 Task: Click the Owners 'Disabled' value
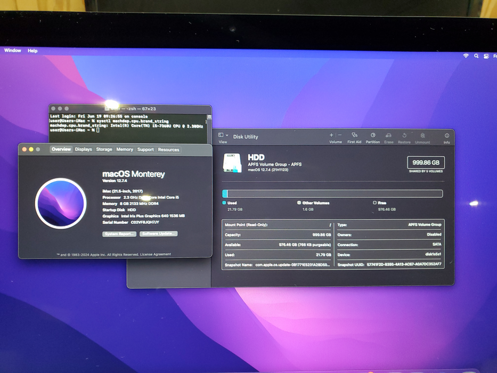(x=434, y=234)
